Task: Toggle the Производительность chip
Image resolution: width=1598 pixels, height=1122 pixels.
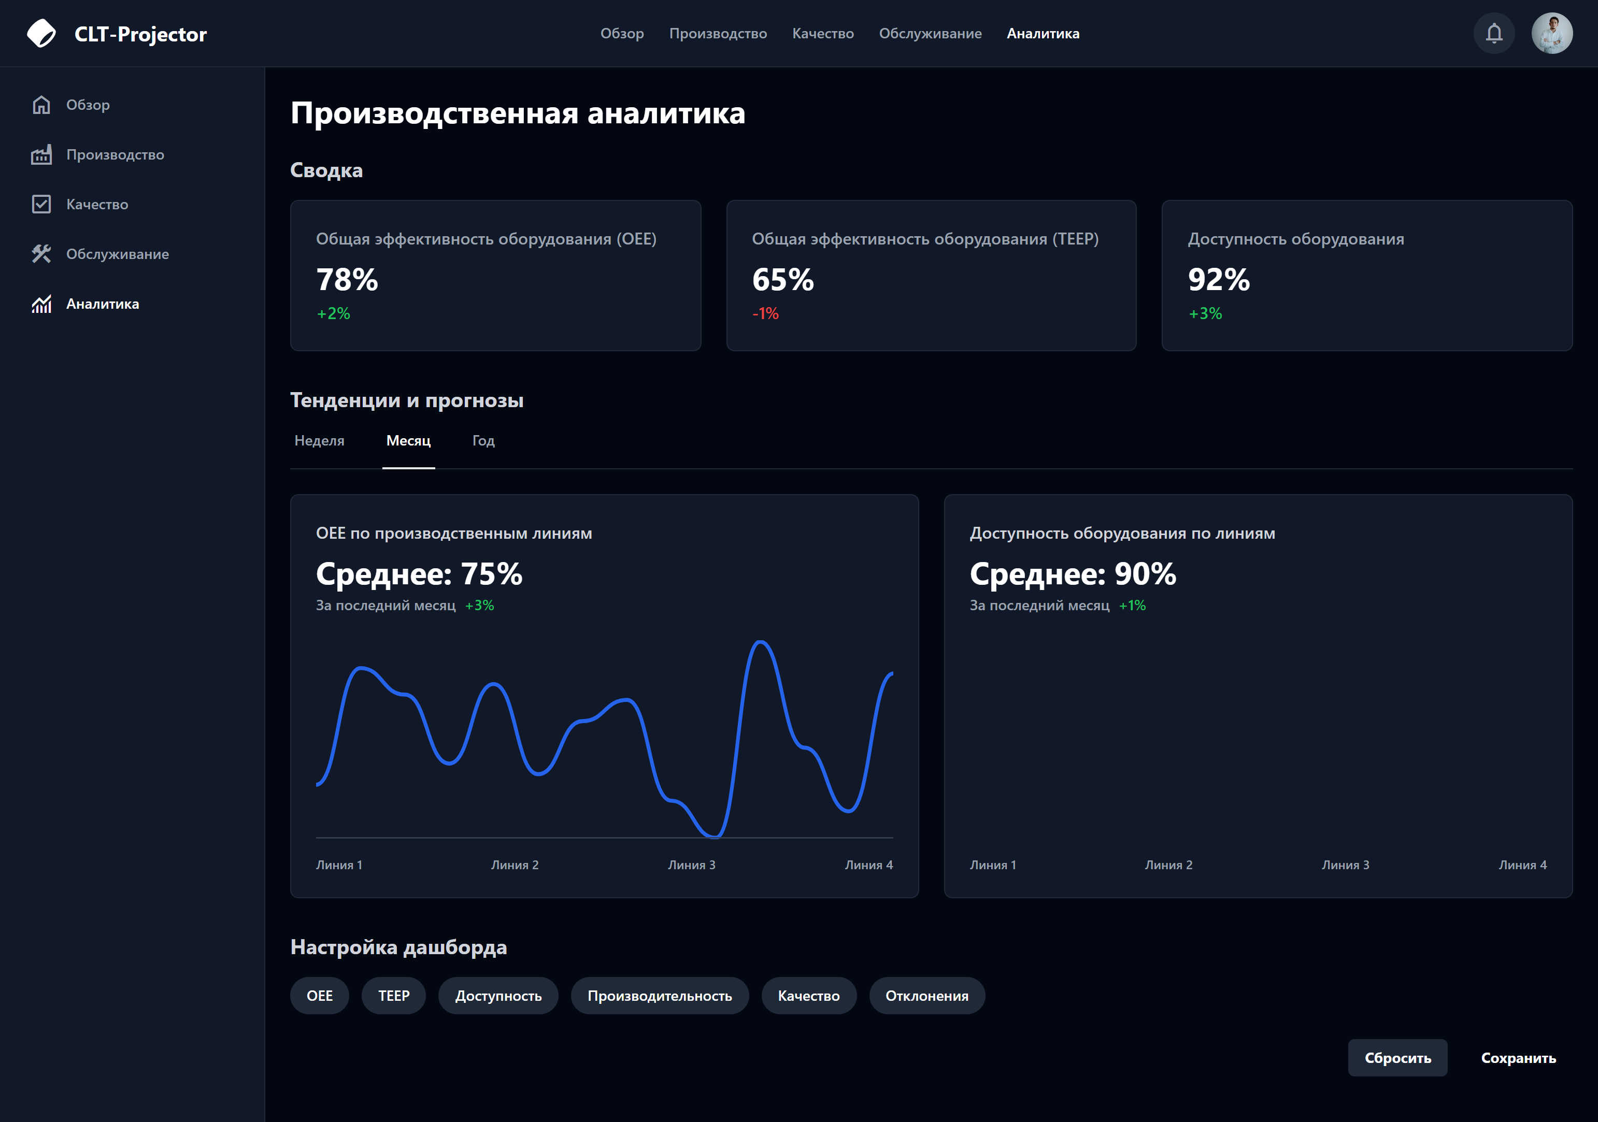Action: pos(659,996)
